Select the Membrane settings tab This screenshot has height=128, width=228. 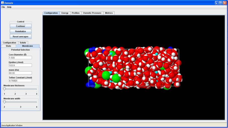[x=27, y=46]
